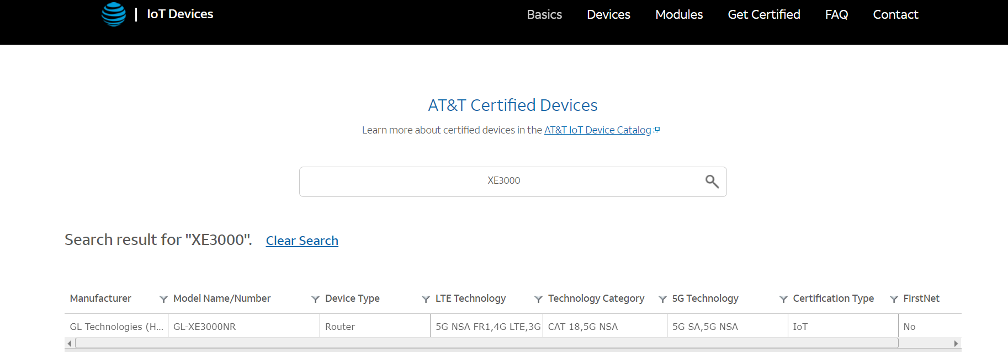This screenshot has height=352, width=1008.
Task: Select the '5G SA,5G NSA' cell
Action: click(728, 326)
